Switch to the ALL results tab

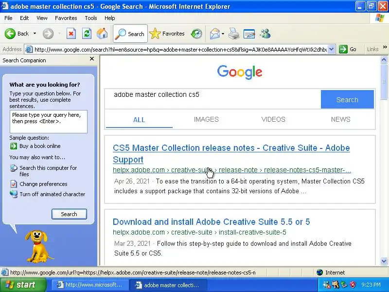pyautogui.click(x=139, y=120)
